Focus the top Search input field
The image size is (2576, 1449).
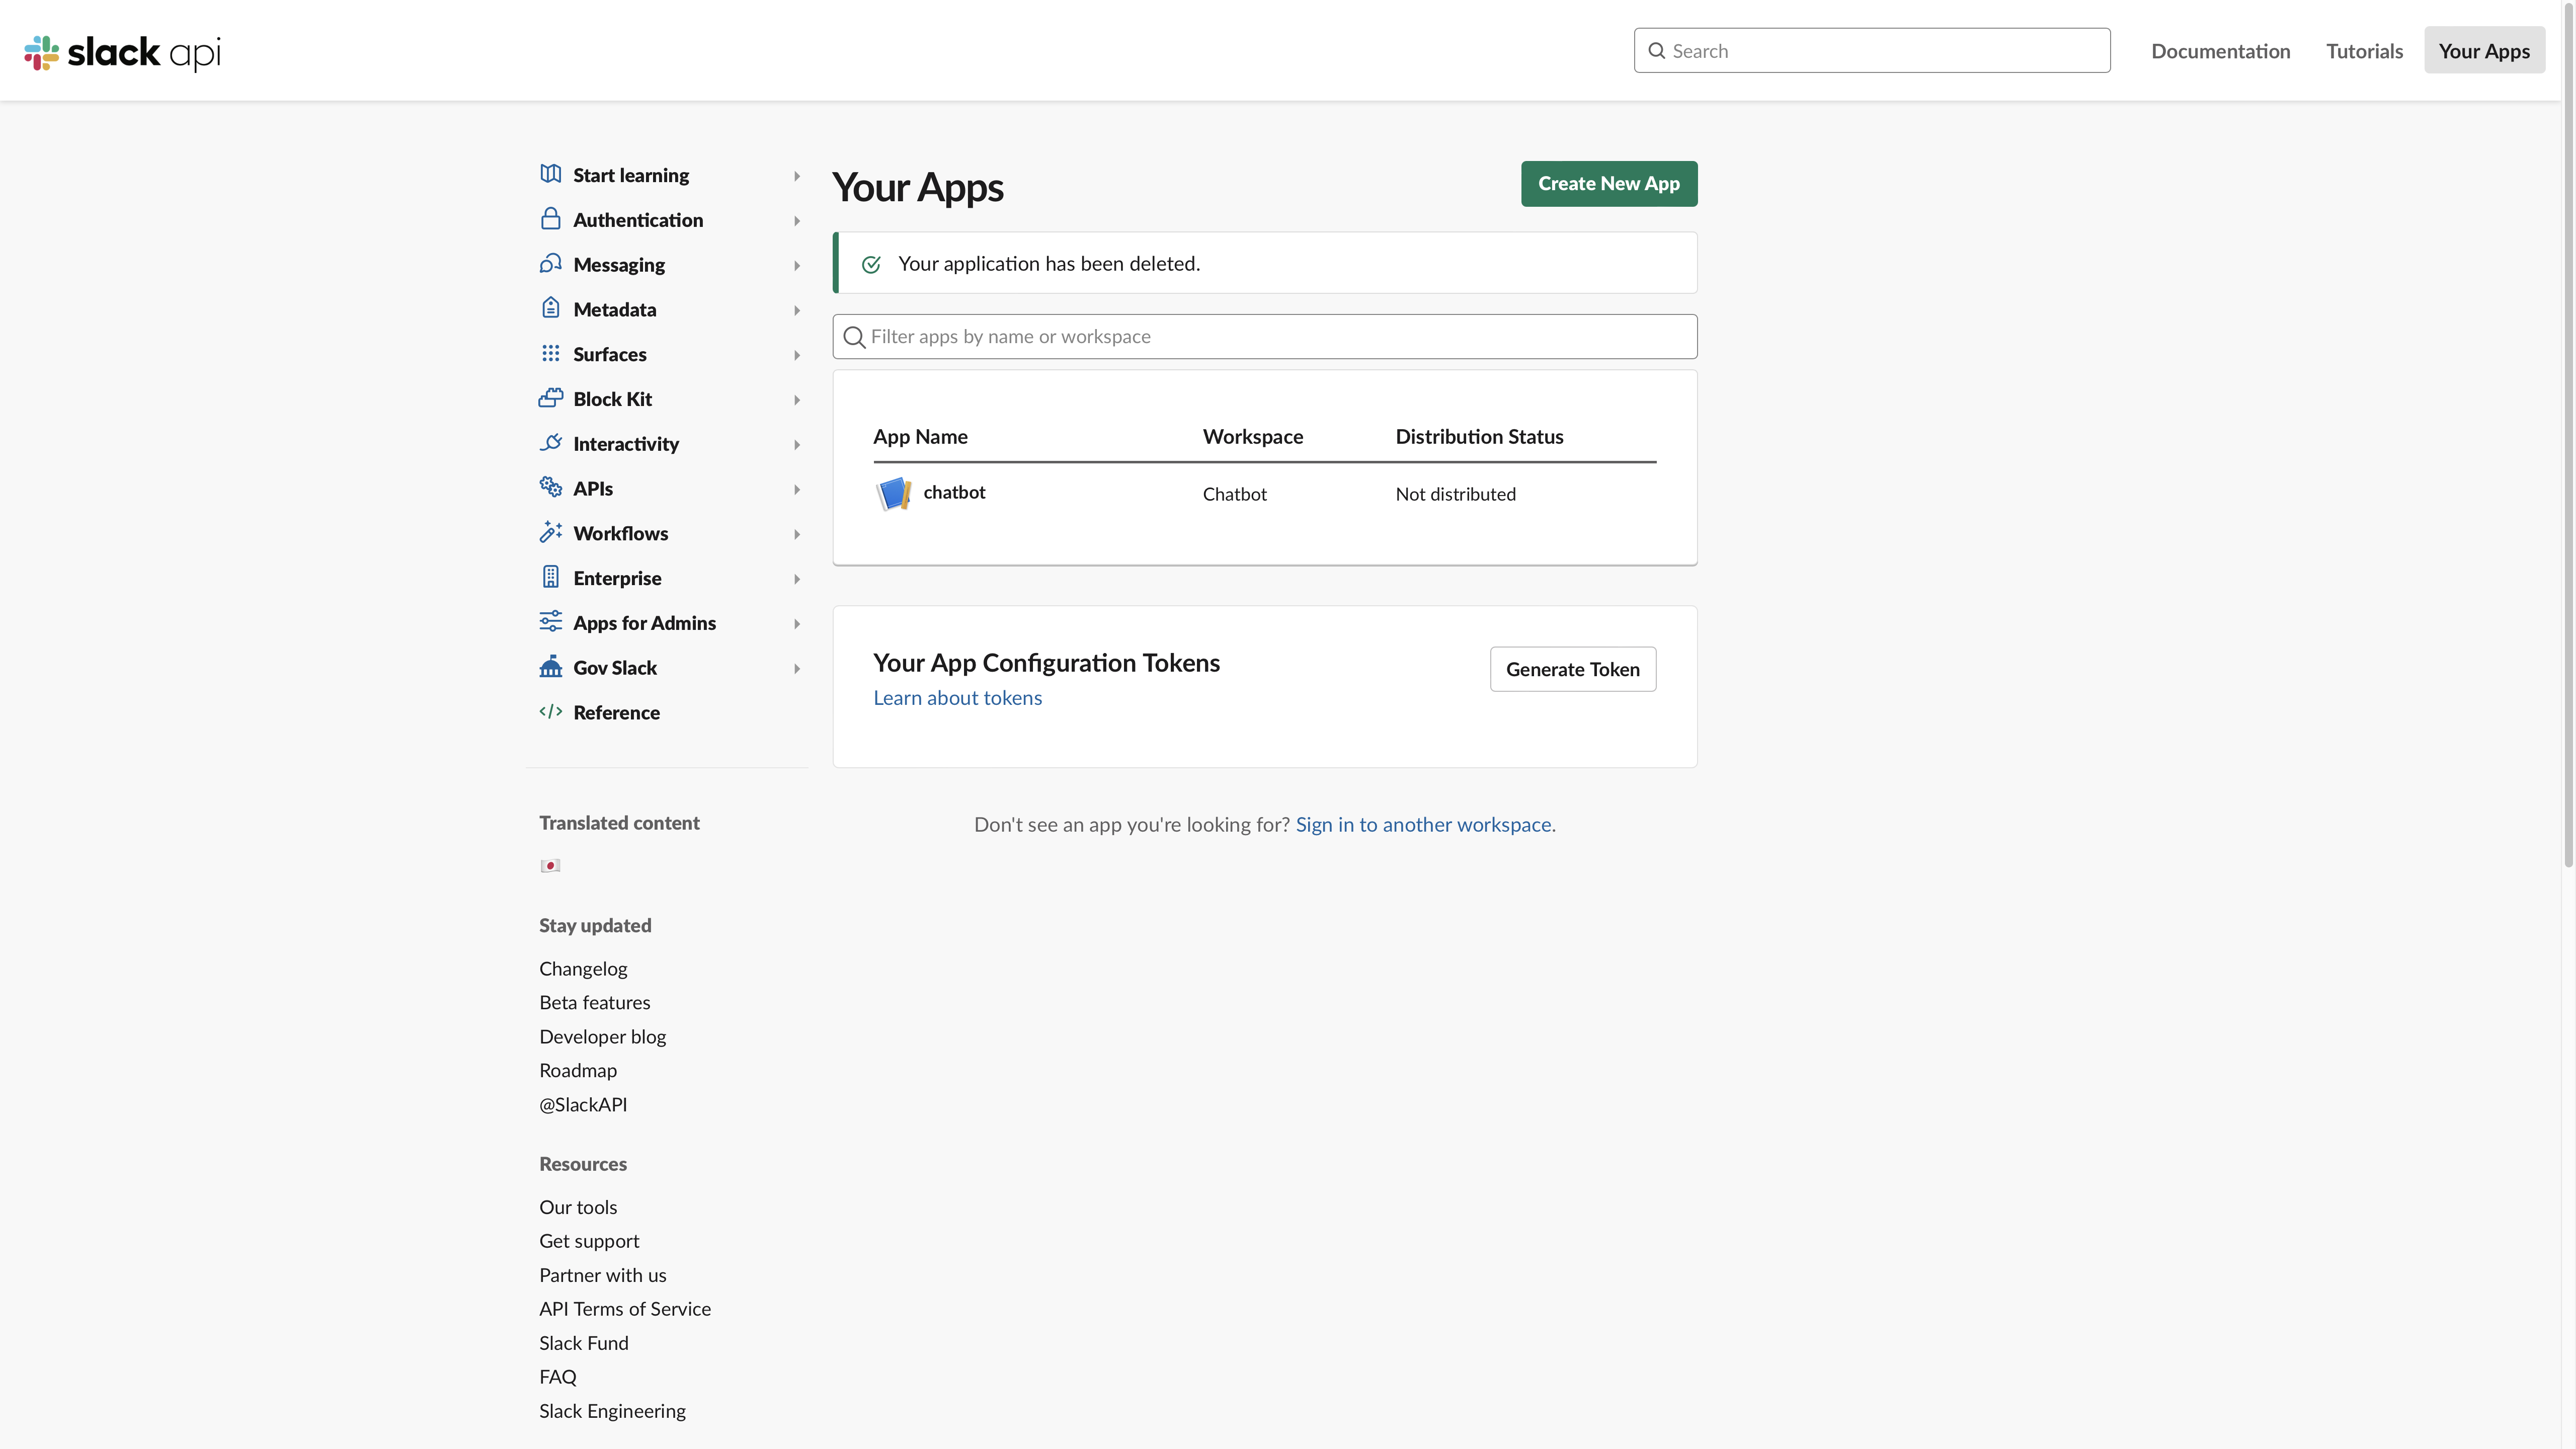pyautogui.click(x=1872, y=50)
